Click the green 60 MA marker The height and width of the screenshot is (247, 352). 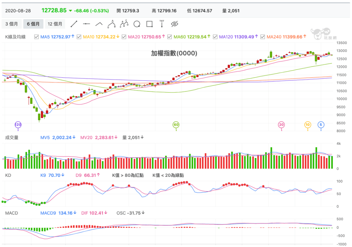[176, 125]
